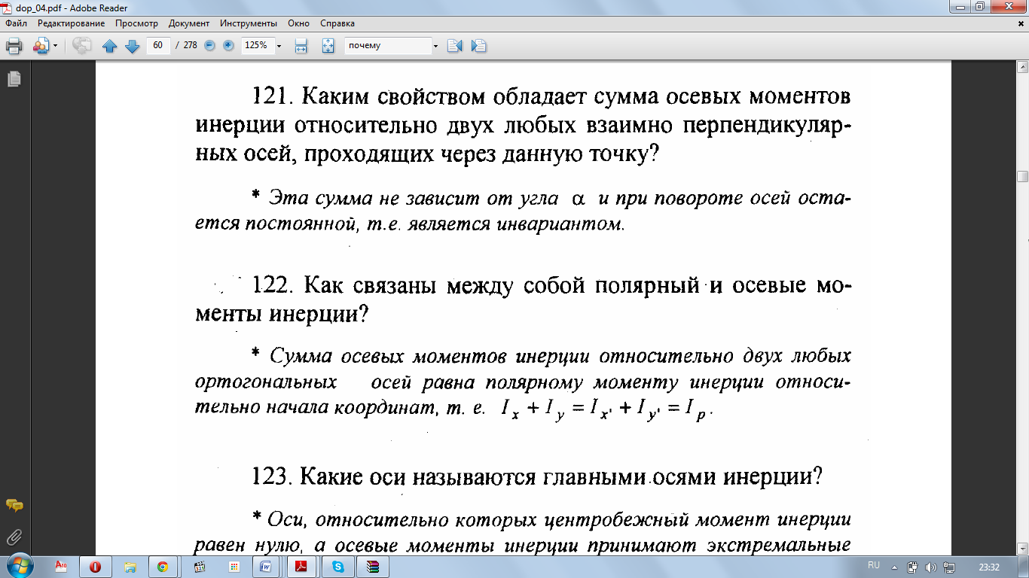Click the text 'является инвариантом'
1029x578 pixels.
pyautogui.click(x=514, y=224)
